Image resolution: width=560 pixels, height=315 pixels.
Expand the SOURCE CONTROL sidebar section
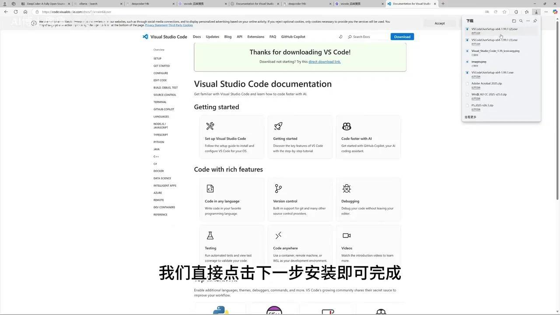[x=165, y=95]
